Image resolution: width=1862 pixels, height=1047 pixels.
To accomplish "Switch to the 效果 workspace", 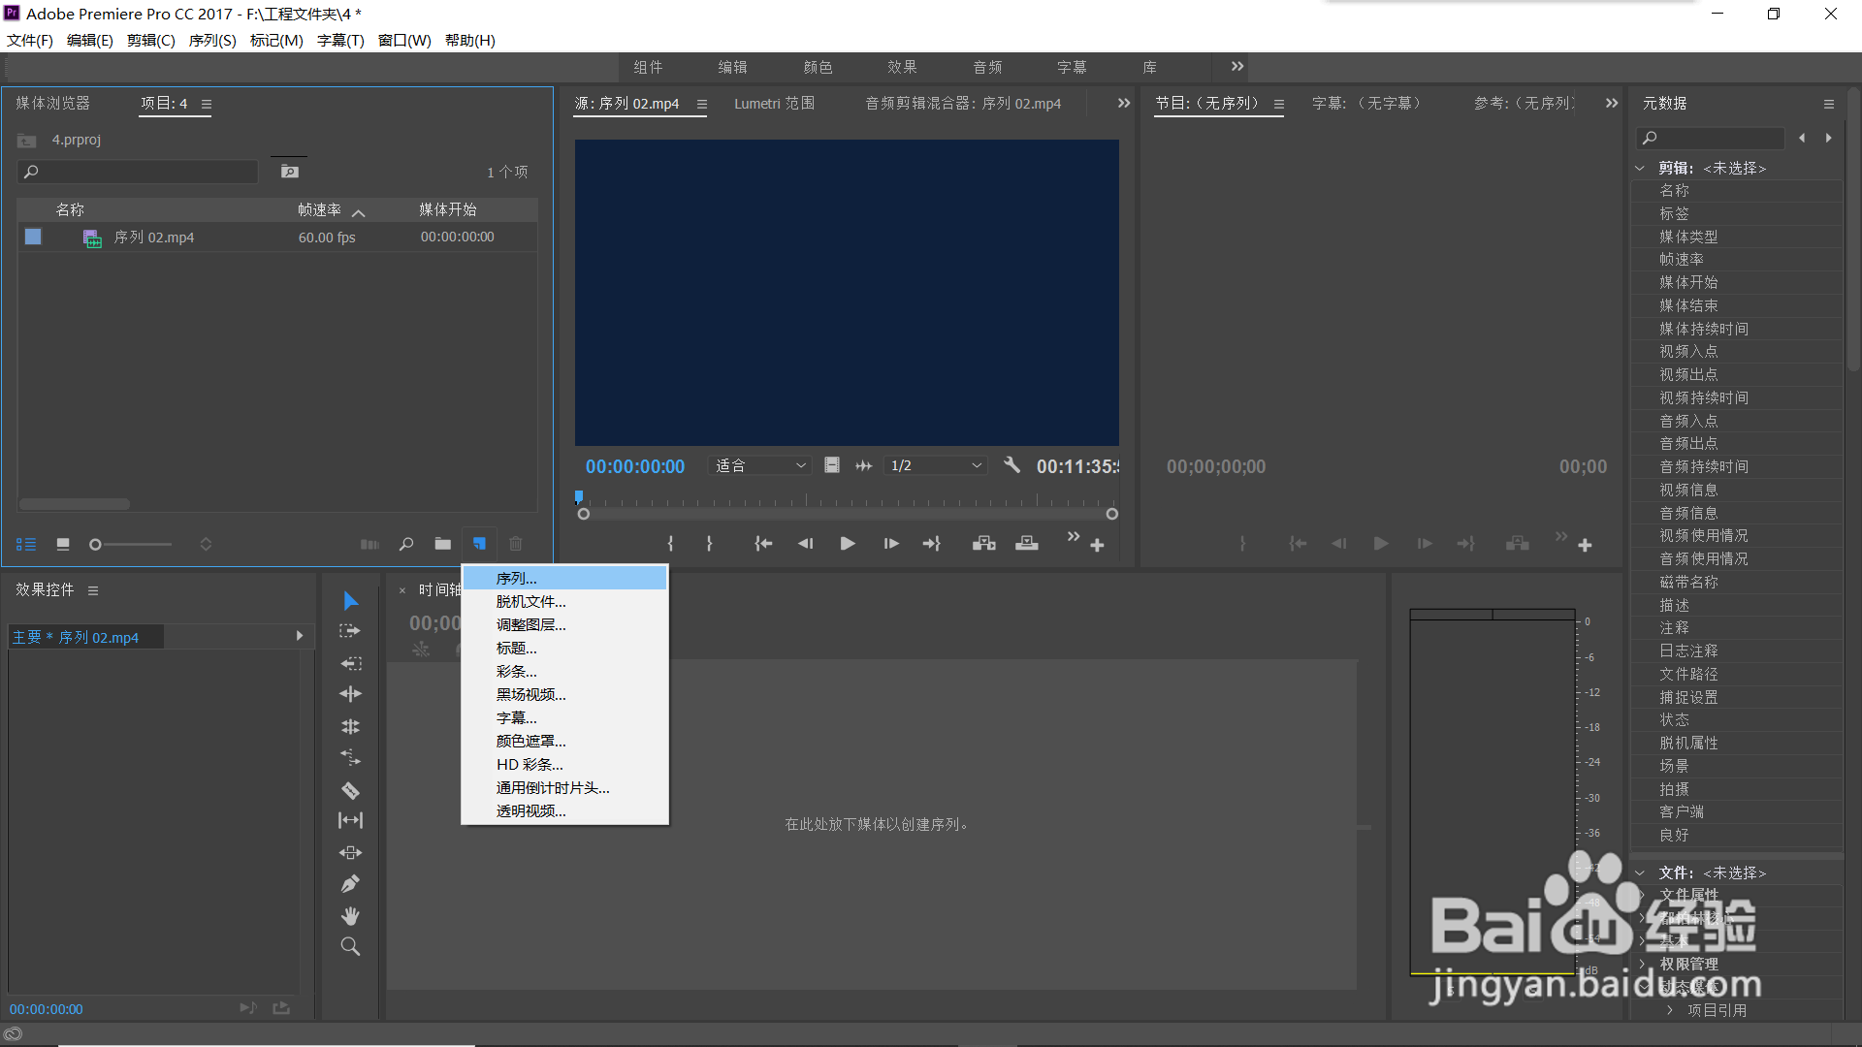I will click(902, 67).
